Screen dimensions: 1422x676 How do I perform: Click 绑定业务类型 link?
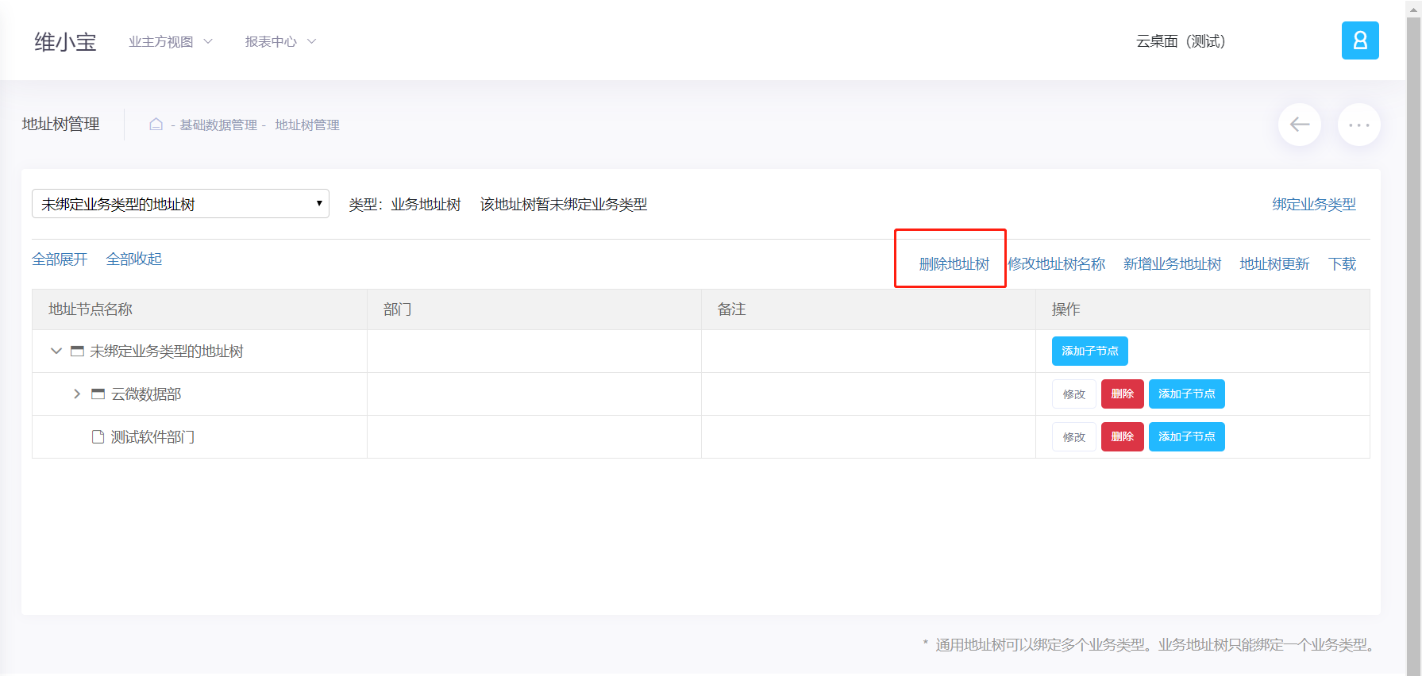coord(1314,204)
